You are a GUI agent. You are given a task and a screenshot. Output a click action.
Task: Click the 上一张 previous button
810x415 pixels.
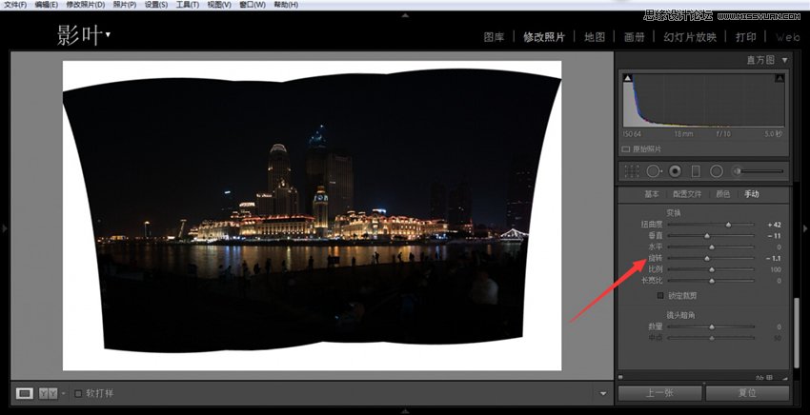click(660, 392)
